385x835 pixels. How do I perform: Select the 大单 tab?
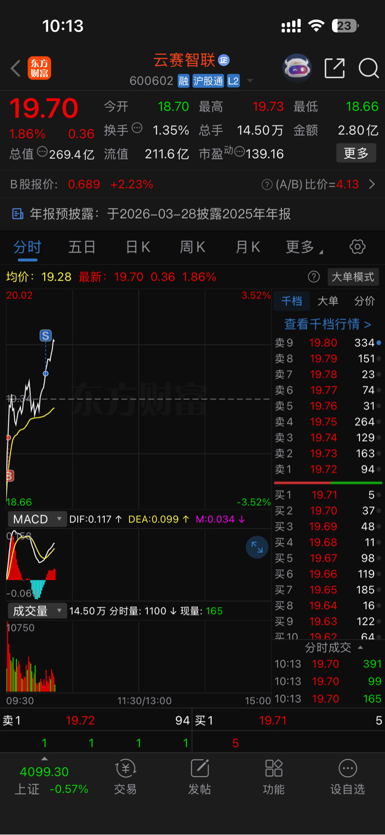click(328, 301)
